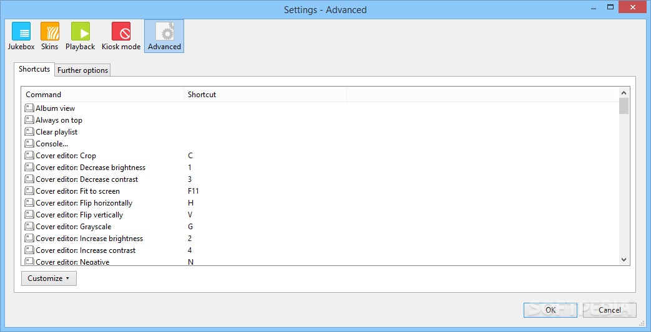Viewport: 651px width, 332px height.
Task: Click the icon beside Cover editor: Decrease contrast
Action: [29, 179]
